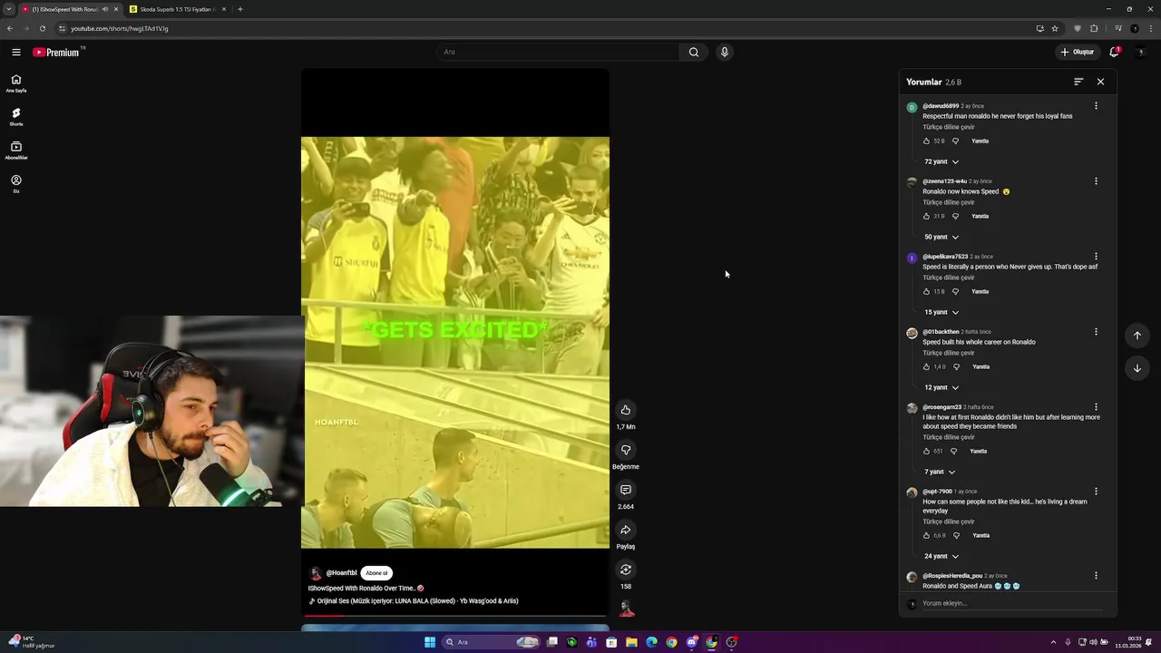Click the Yorum ekleyin comment box
The image size is (1161, 653).
(x=1012, y=603)
